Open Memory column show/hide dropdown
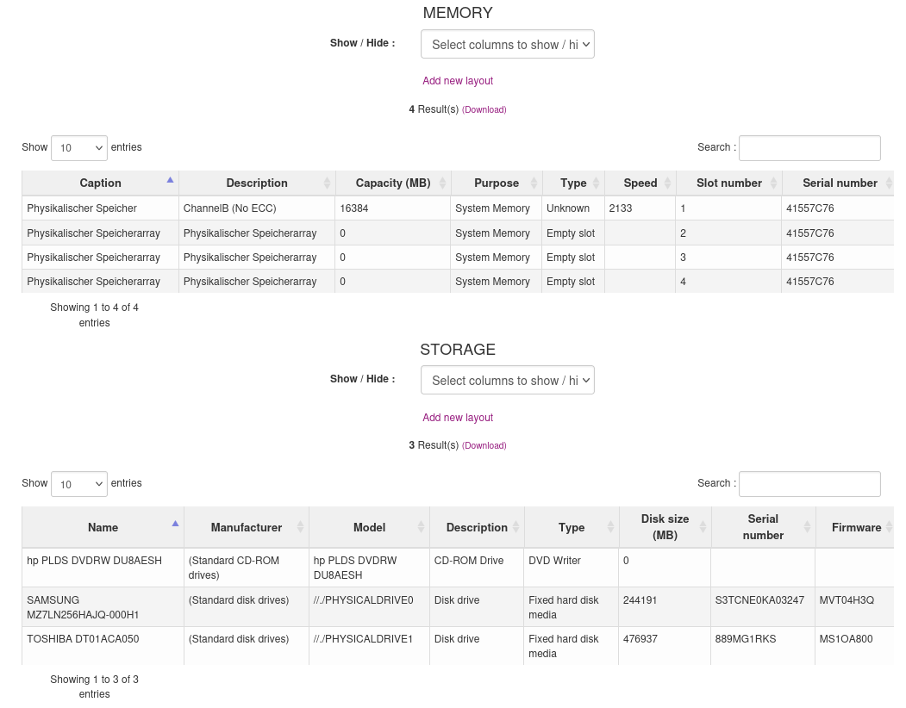Viewport: 906px width, 708px height. [x=507, y=45]
